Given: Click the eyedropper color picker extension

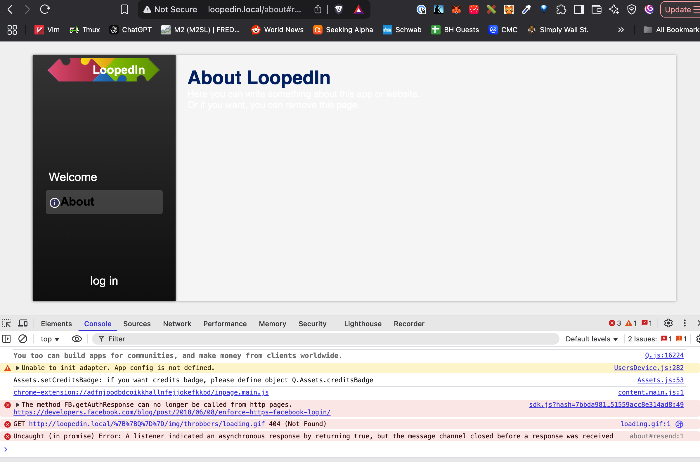Looking at the screenshot, I should [x=526, y=9].
